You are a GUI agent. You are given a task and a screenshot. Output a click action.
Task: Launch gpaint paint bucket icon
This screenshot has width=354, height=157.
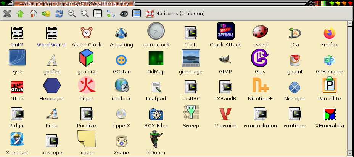pos(295,60)
